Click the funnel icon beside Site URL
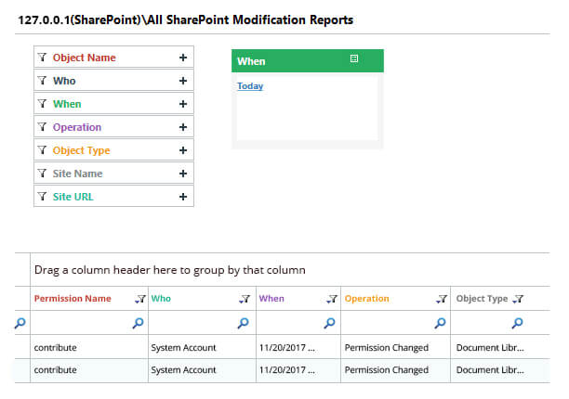The height and width of the screenshot is (399, 569). (42, 196)
